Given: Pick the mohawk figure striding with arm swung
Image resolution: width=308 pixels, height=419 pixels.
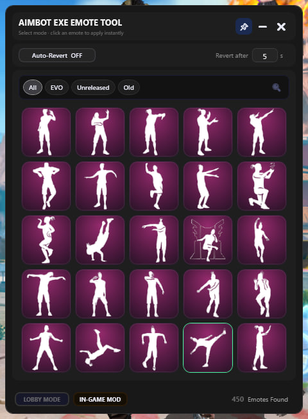Looking at the screenshot, I should pyautogui.click(x=208, y=294).
